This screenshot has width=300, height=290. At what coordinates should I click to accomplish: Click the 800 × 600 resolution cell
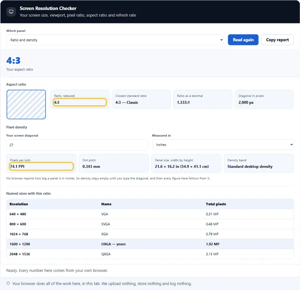point(18,224)
